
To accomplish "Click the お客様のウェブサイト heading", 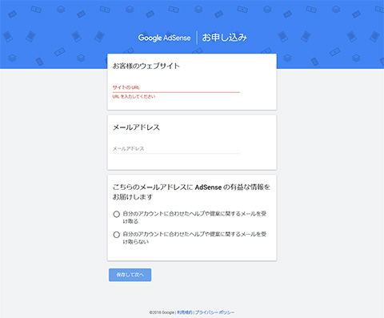I will tap(146, 66).
